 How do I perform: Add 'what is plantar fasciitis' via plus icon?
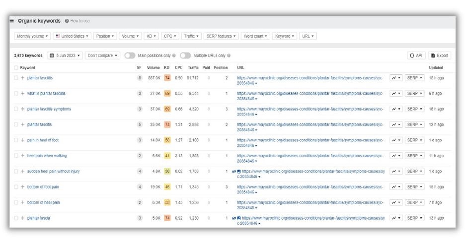point(22,94)
